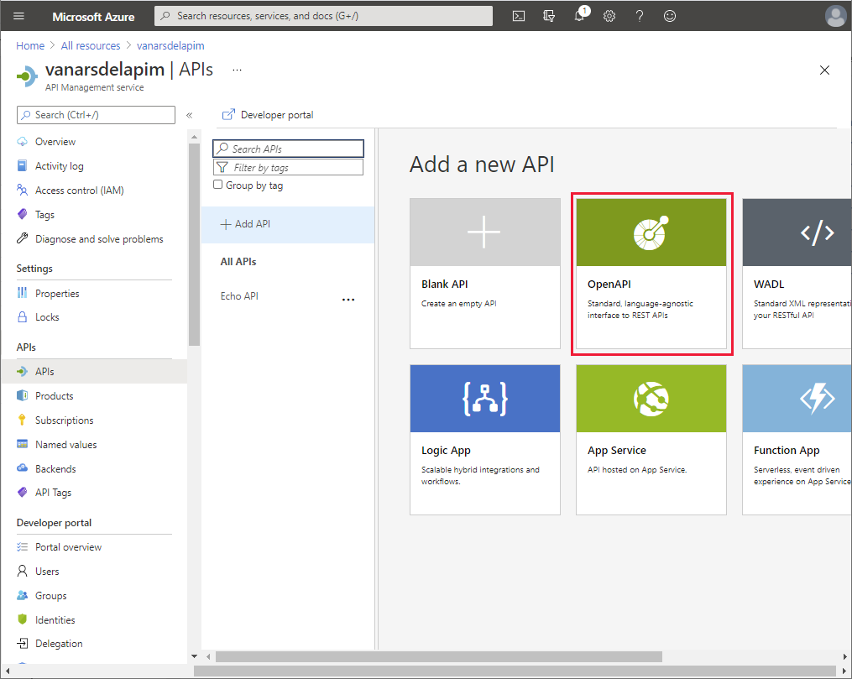
Task: Collapse the left menu with double chevron
Action: point(189,115)
